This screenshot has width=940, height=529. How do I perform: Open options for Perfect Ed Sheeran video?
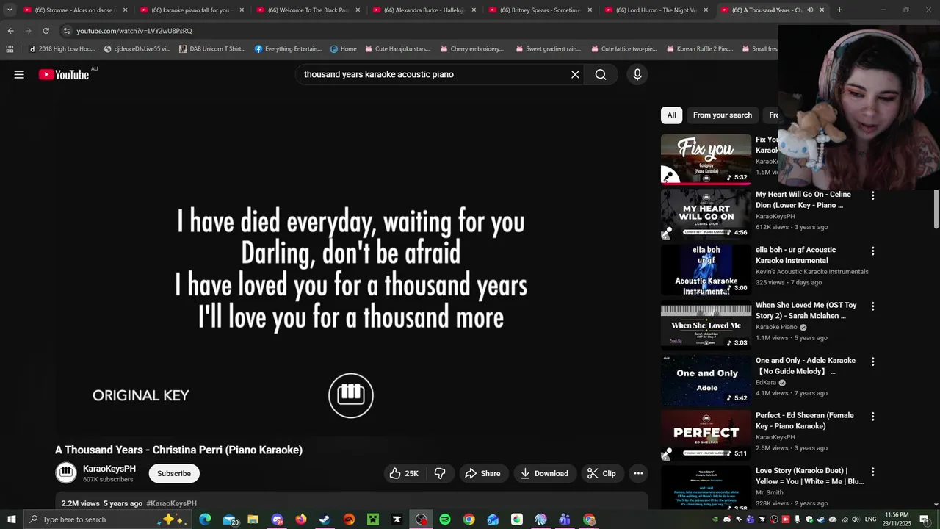pos(872,416)
